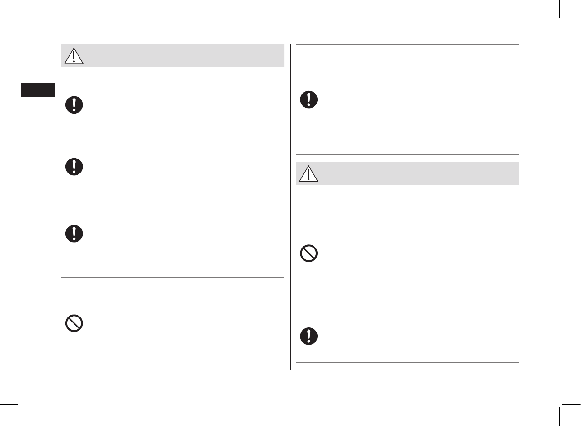Click the horizontal line above the right bottom exclamation icon
The image size is (581, 426).
(407, 310)
